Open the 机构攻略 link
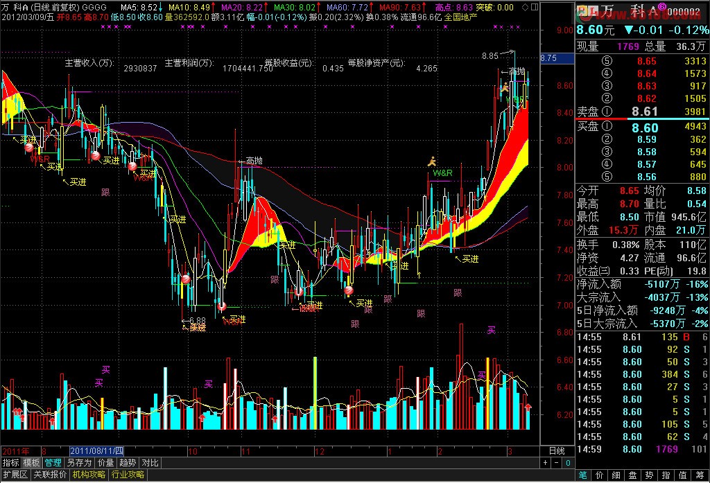Image resolution: width=710 pixels, height=483 pixels. click(x=89, y=475)
